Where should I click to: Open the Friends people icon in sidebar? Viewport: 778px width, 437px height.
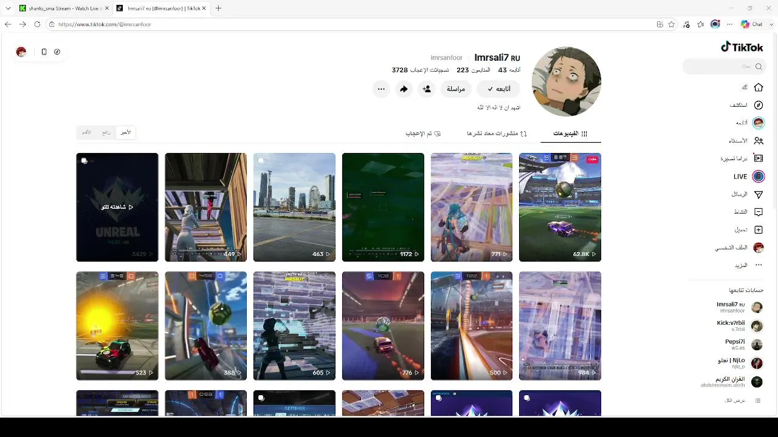[758, 141]
